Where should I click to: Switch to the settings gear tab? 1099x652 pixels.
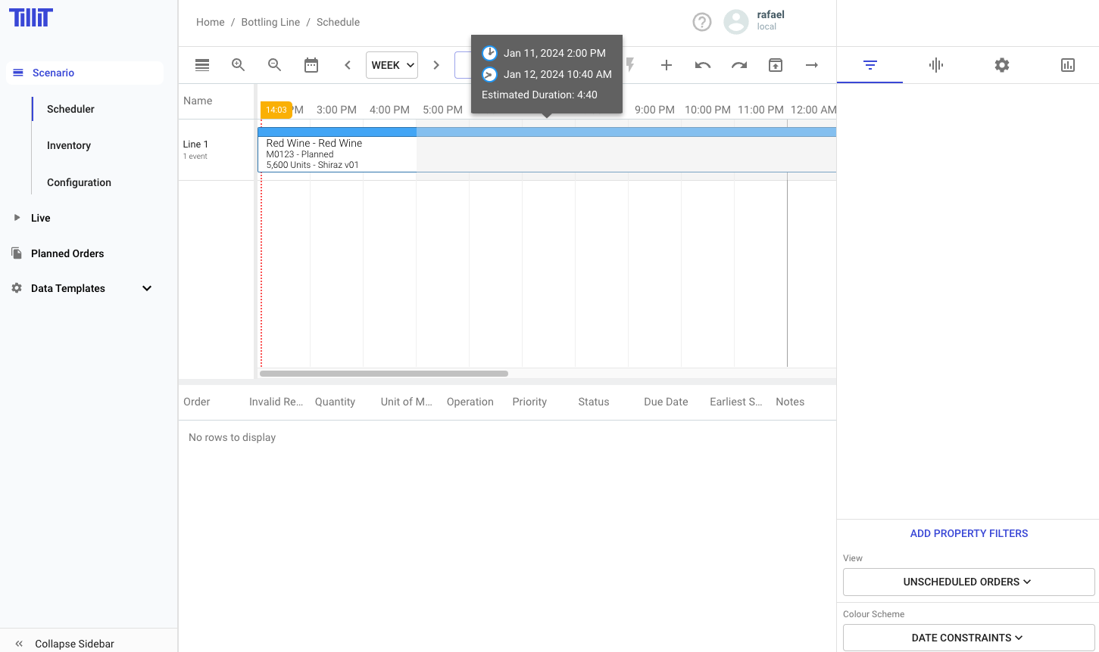pyautogui.click(x=1001, y=65)
